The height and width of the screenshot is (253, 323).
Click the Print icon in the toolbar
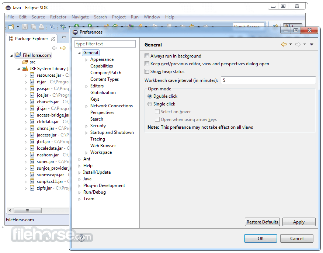(41, 27)
